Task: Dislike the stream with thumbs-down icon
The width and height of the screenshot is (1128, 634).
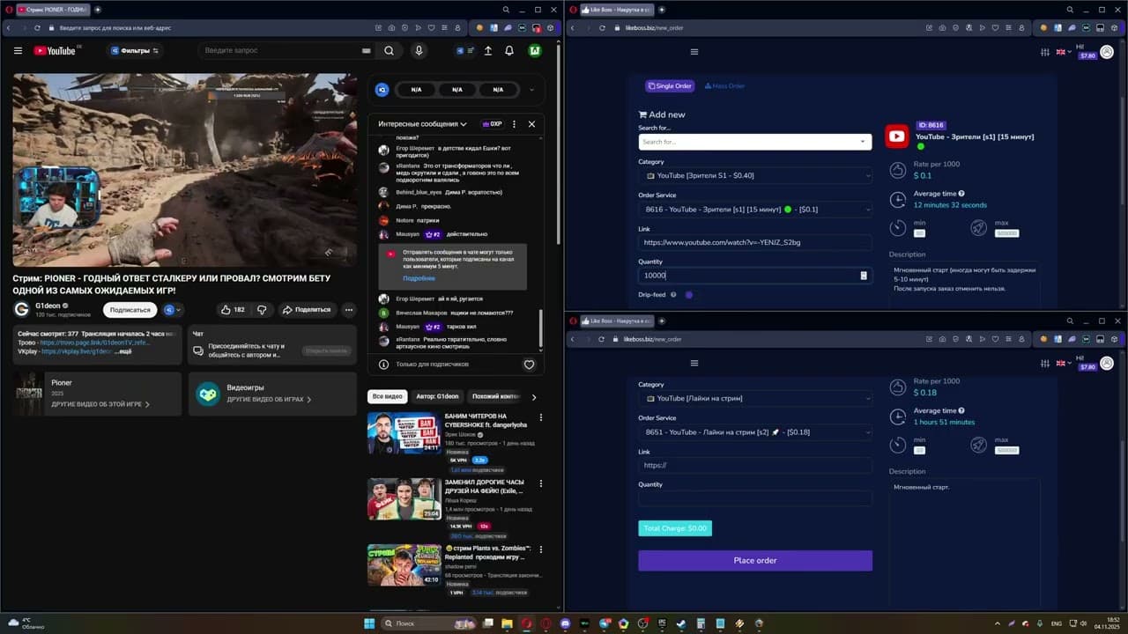Action: [262, 310]
